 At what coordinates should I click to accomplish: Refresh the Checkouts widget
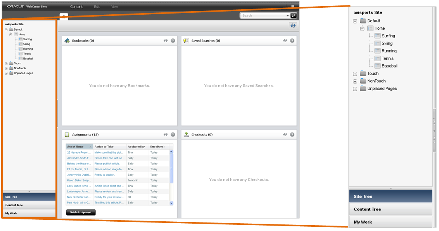(285, 135)
